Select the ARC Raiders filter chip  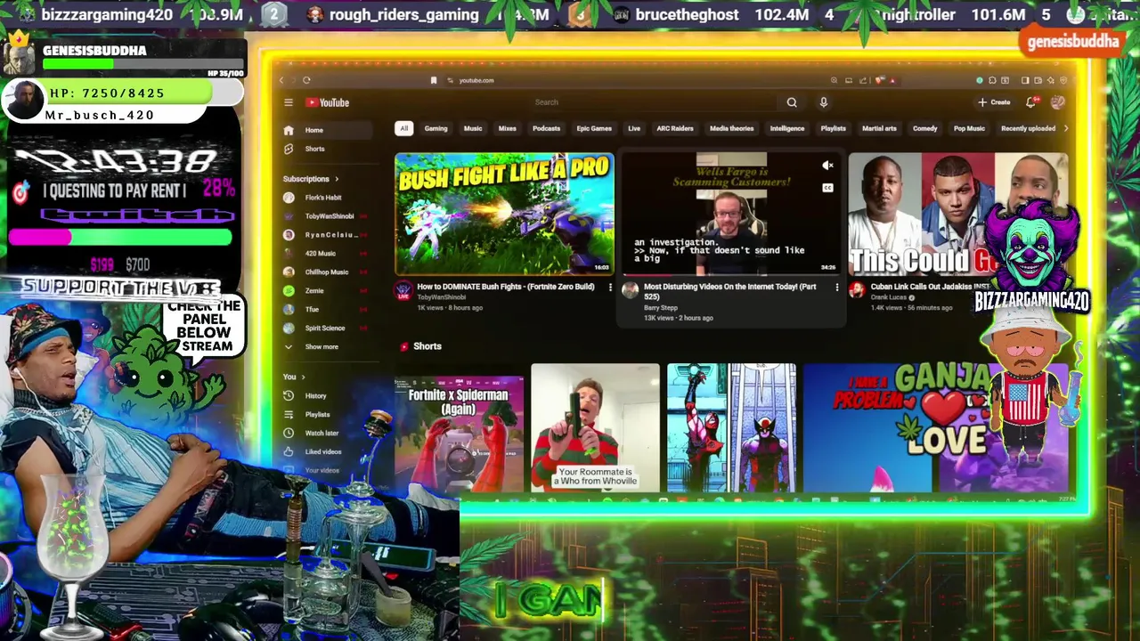675,128
